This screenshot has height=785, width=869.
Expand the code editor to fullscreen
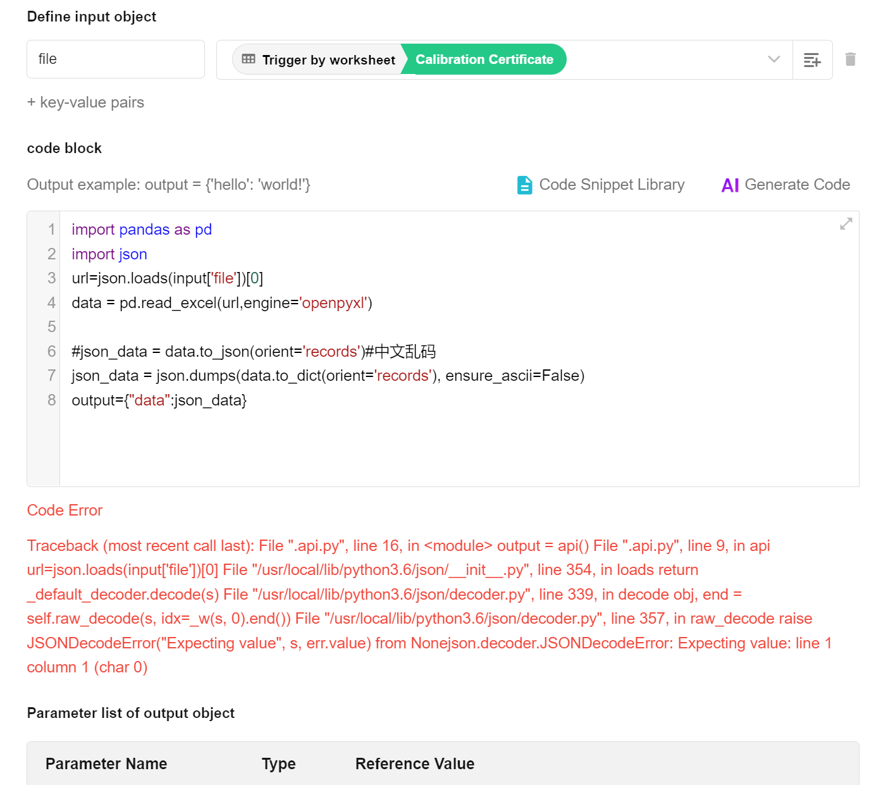tap(846, 224)
